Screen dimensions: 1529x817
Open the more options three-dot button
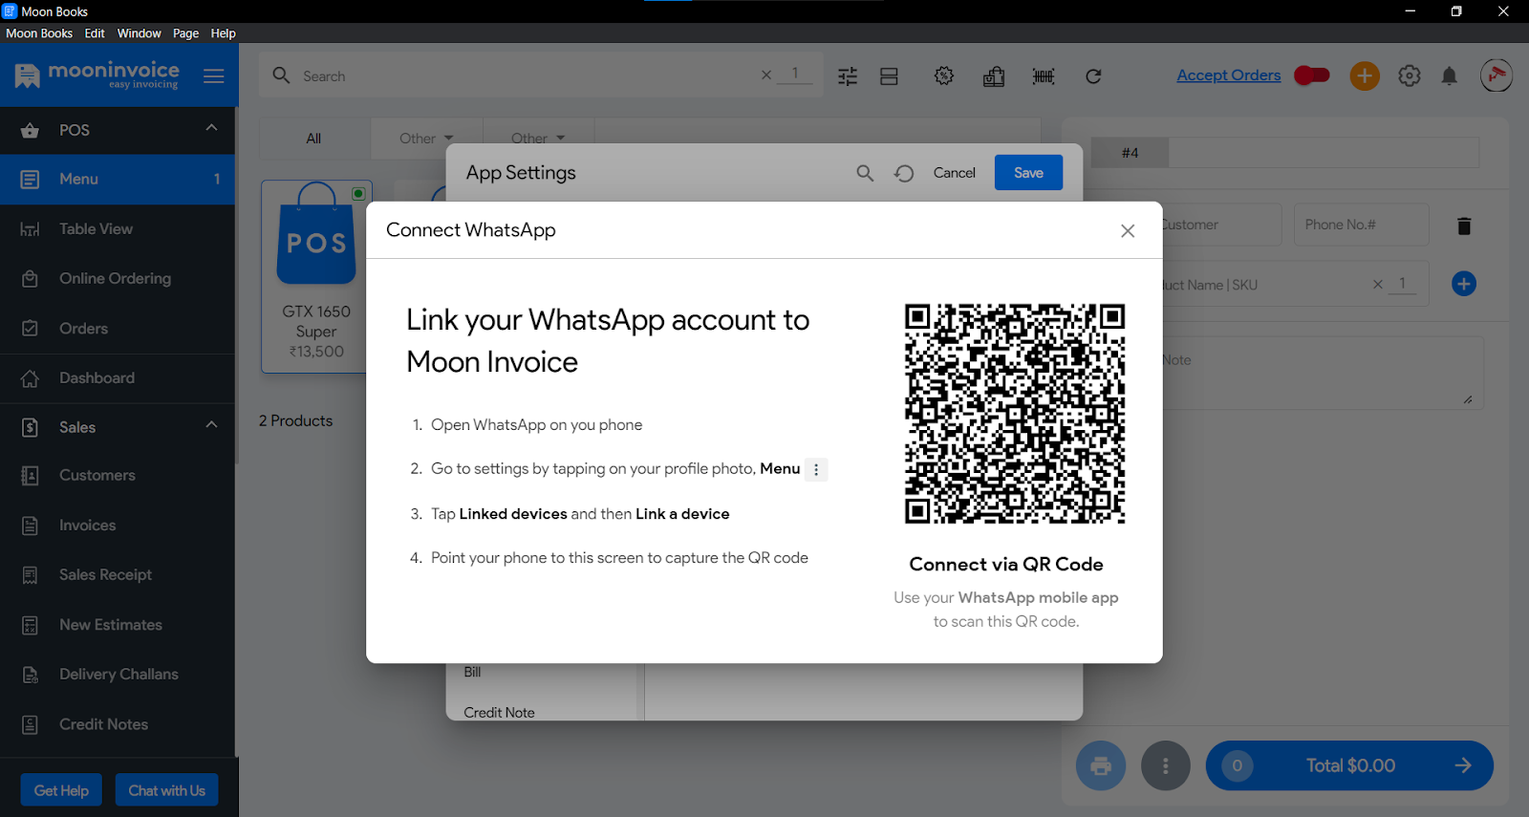tap(1166, 765)
